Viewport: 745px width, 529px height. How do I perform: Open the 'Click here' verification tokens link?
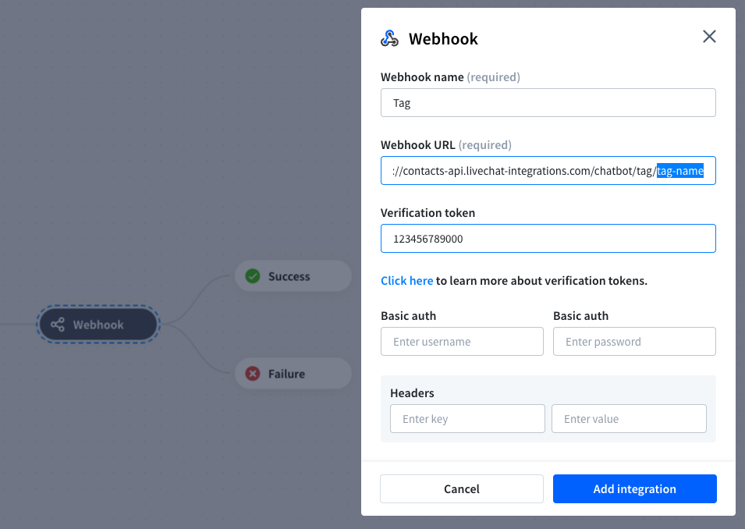point(406,281)
